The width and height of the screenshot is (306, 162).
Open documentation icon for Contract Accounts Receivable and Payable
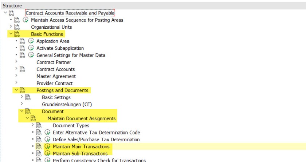[x=12, y=13]
